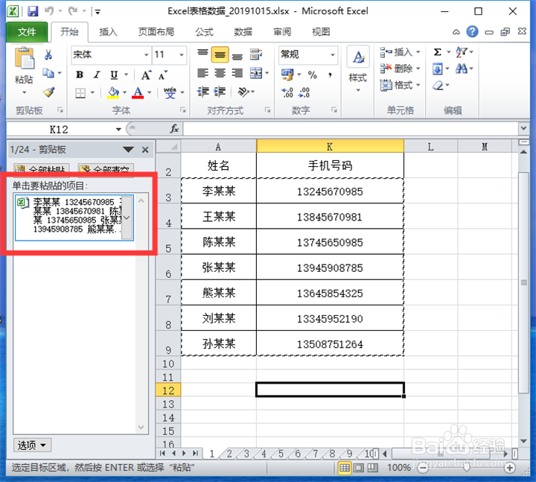Viewport: 536px width, 482px height.
Task: Click the cell borders icon
Action: [80, 92]
